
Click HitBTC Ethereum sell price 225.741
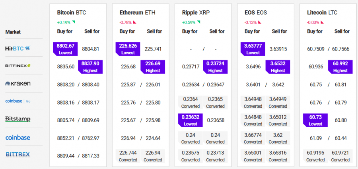[153, 49]
